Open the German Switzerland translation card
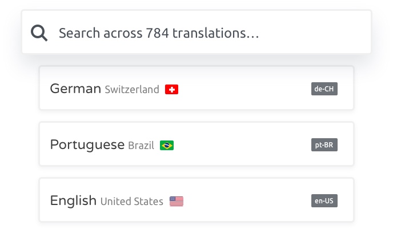Screen dimensions: 393x229 (196, 88)
